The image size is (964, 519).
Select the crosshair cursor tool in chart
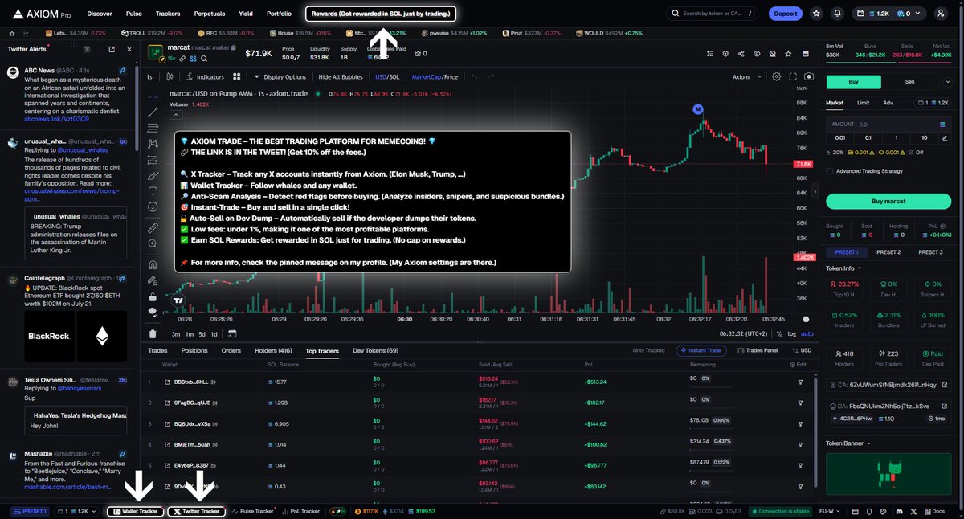[153, 96]
